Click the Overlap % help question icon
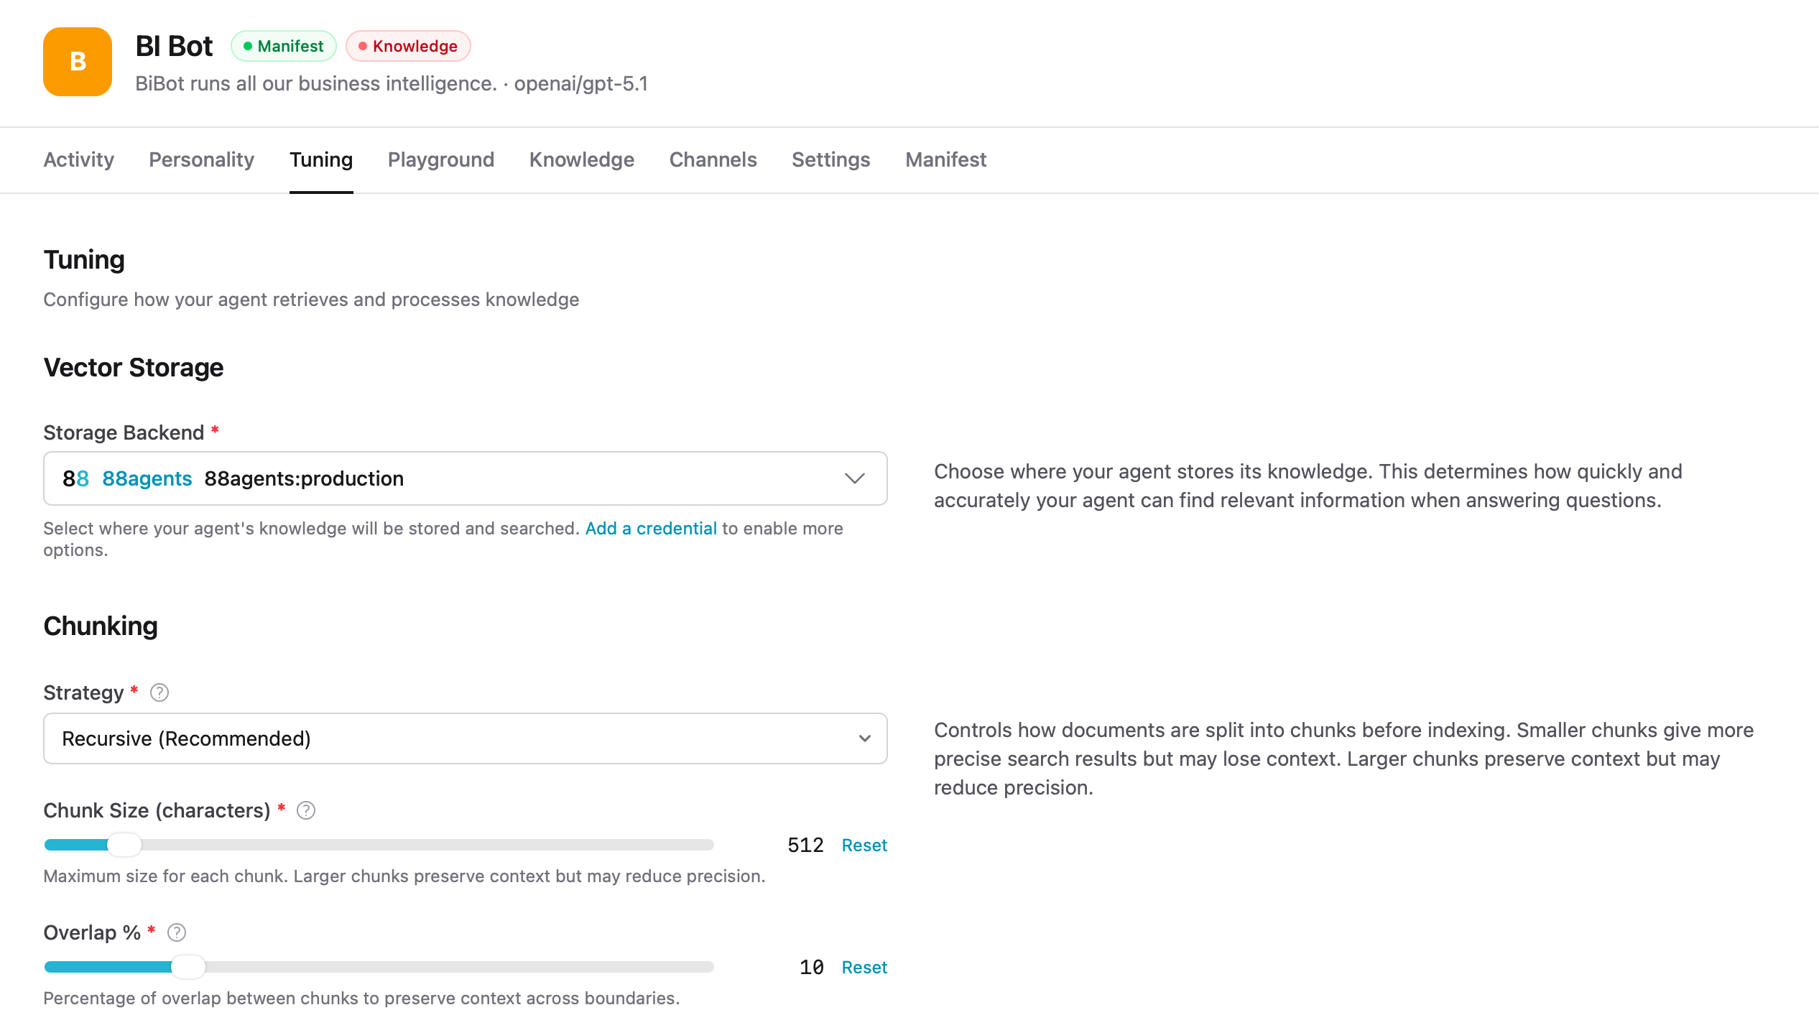Image resolution: width=1819 pixels, height=1033 pixels. [177, 932]
